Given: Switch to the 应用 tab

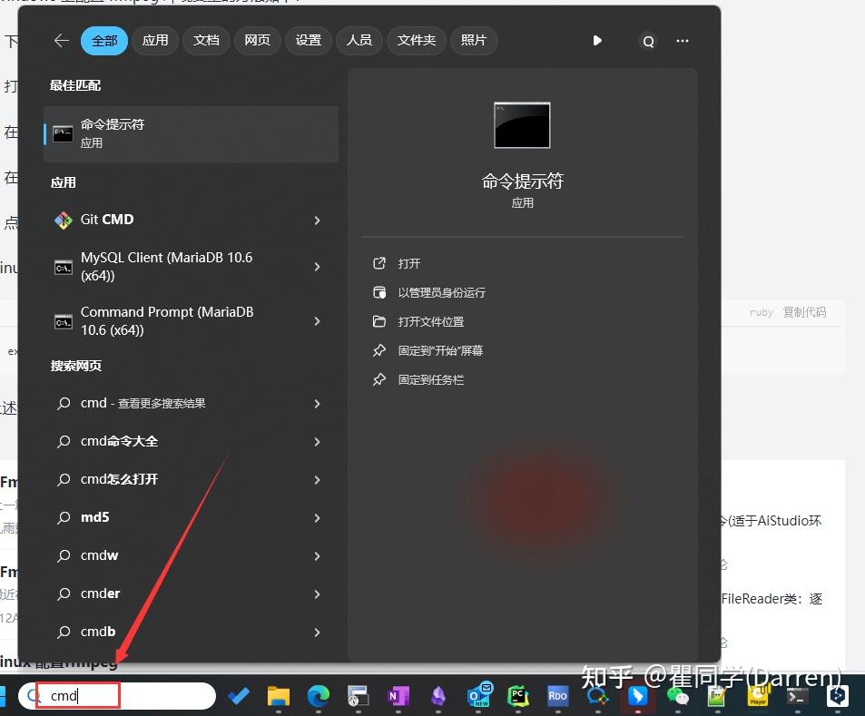Looking at the screenshot, I should tap(154, 40).
